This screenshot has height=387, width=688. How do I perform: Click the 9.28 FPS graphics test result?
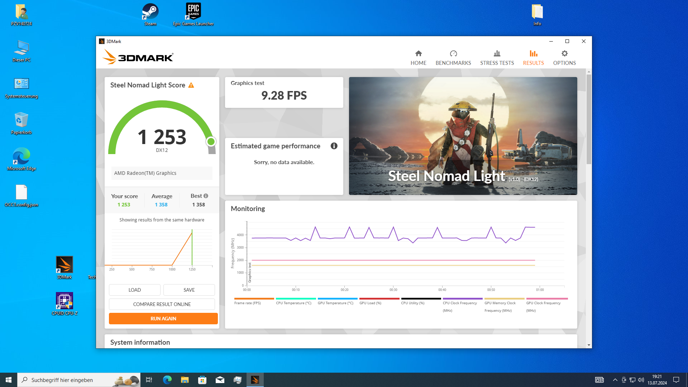click(x=284, y=95)
